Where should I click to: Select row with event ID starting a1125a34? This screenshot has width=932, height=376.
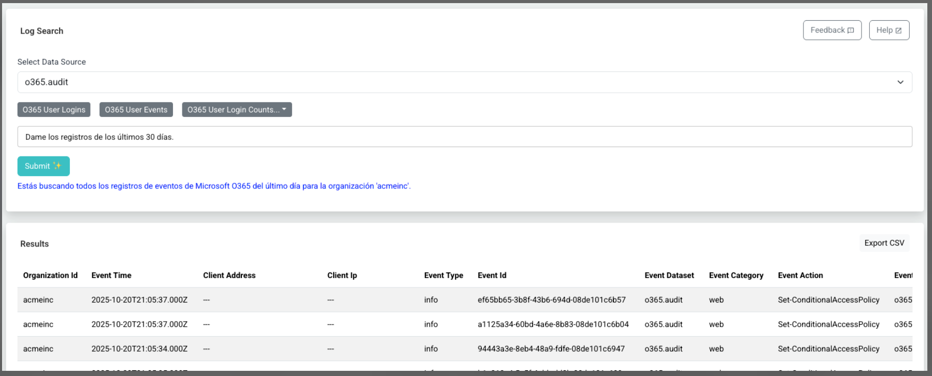pyautogui.click(x=553, y=325)
